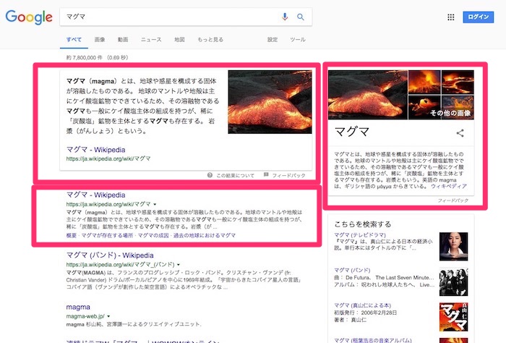
Task: Click the flag icon beside フィードバック under the snippet
Action: (266, 175)
